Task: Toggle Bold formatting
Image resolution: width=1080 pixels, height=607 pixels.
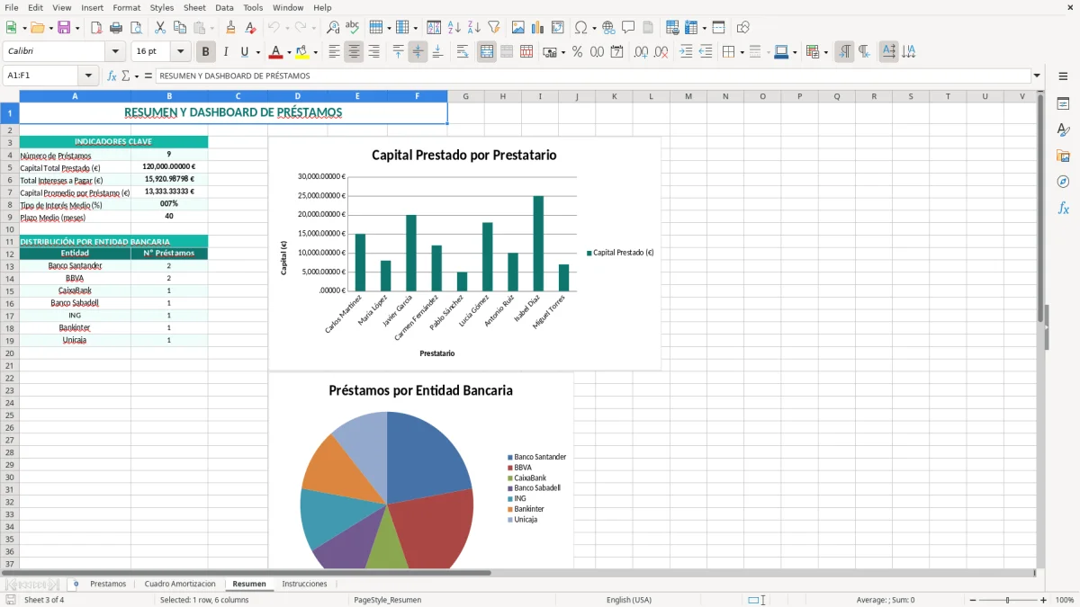Action: pos(206,52)
